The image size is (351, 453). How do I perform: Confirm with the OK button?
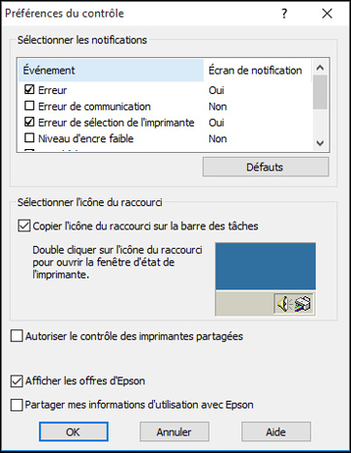click(74, 432)
